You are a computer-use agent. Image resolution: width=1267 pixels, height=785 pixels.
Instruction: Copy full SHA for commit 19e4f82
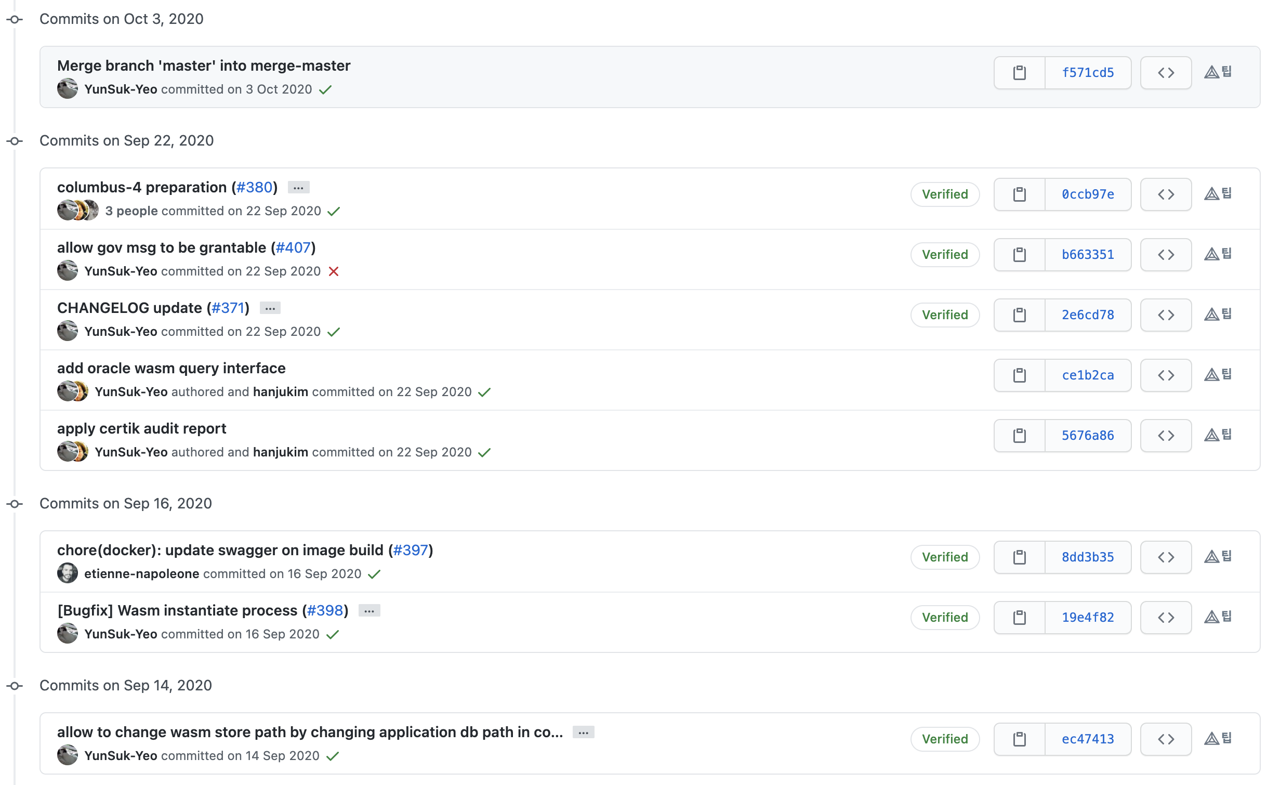tap(1019, 618)
